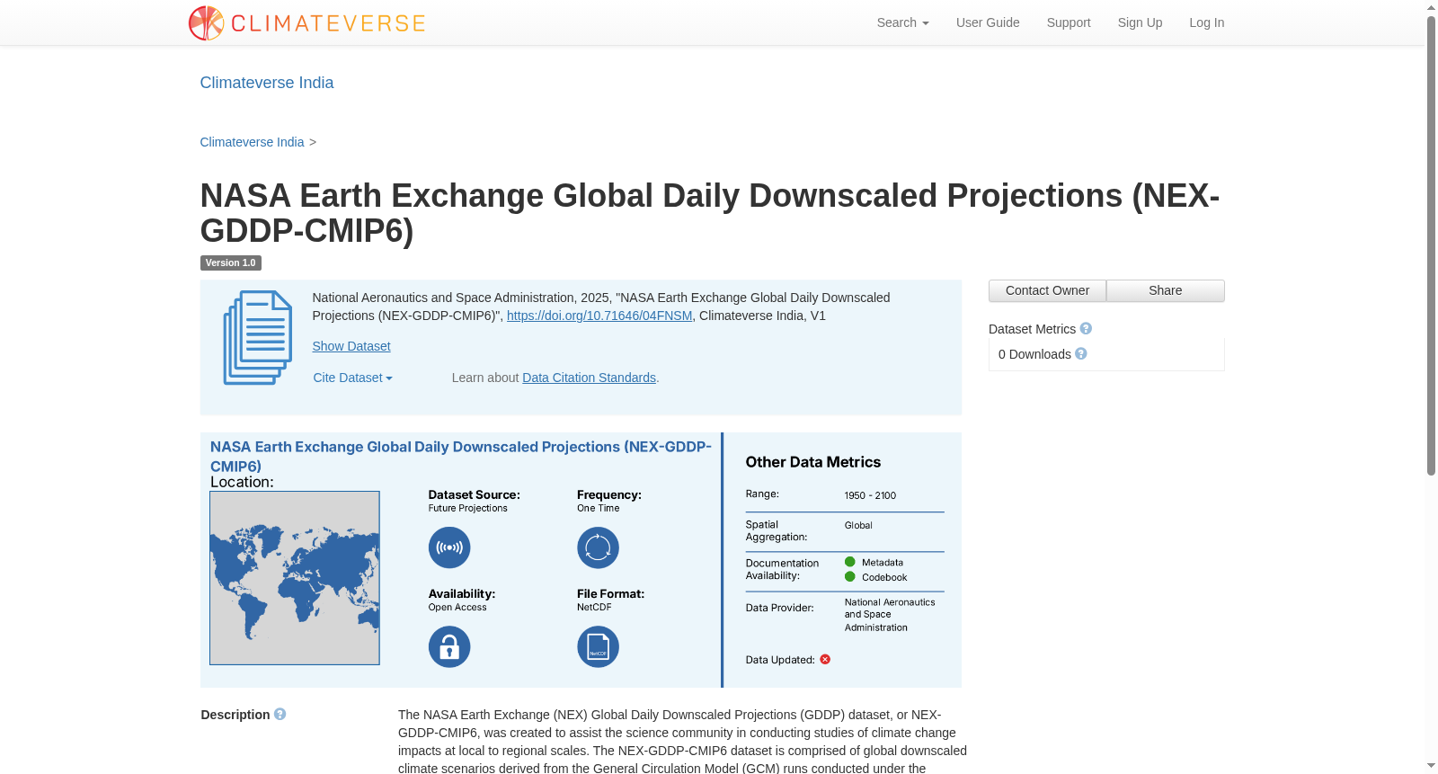The image size is (1438, 774).
Task: Click the Range value 1950 - 2100
Action: tap(870, 495)
